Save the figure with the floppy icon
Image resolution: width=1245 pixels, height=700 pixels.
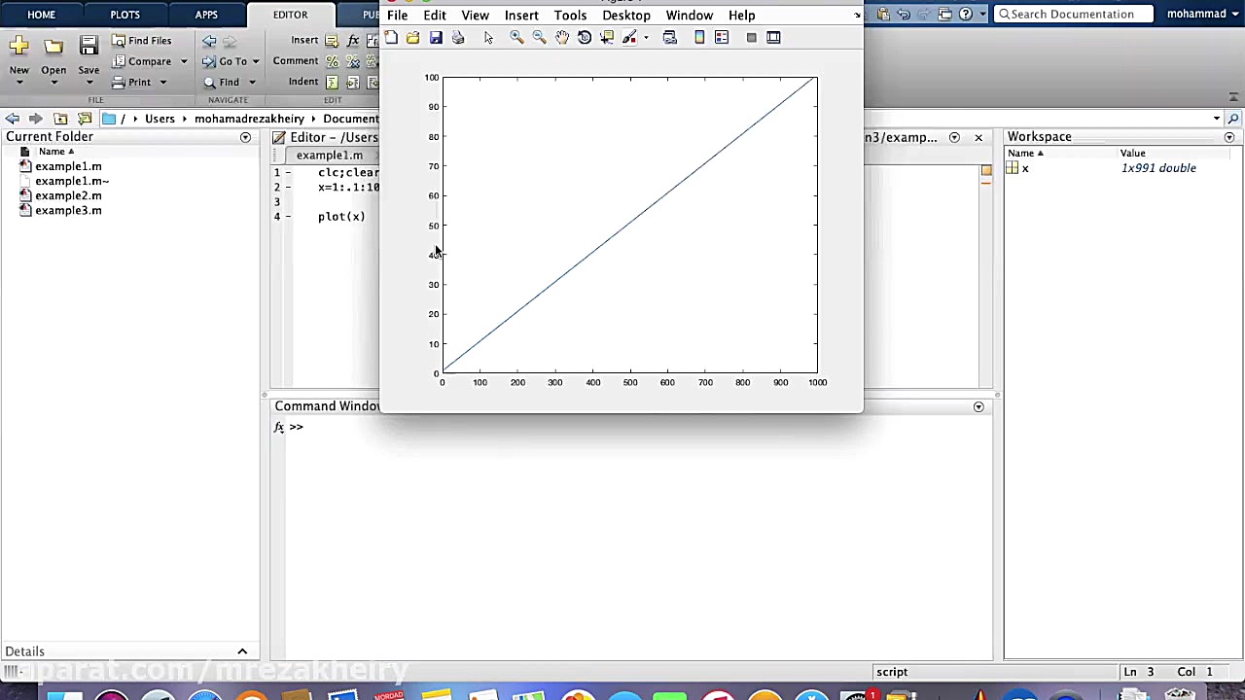click(x=436, y=38)
